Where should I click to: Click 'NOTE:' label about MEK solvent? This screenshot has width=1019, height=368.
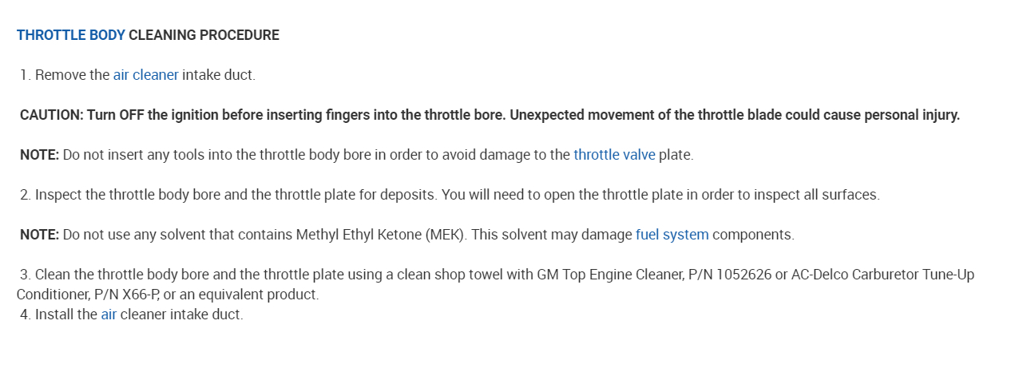[39, 235]
